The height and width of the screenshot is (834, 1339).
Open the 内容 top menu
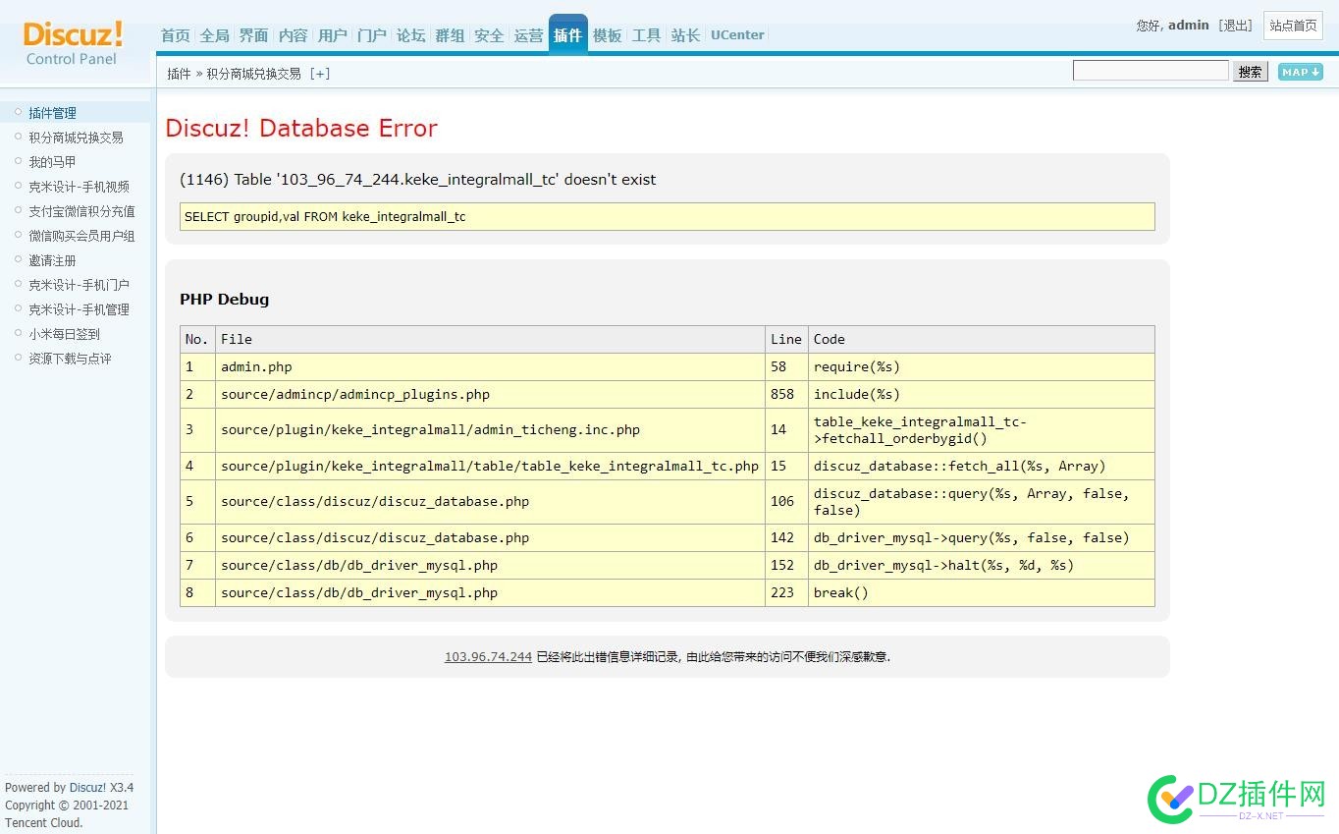[294, 35]
